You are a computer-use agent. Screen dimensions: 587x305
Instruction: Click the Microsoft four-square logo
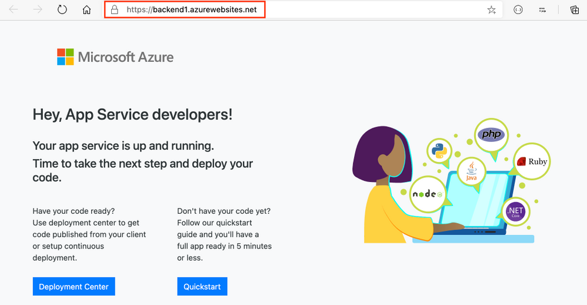pos(65,57)
